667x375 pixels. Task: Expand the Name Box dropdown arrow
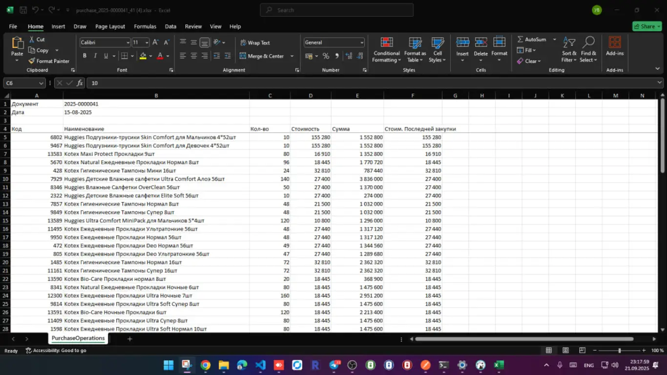41,83
